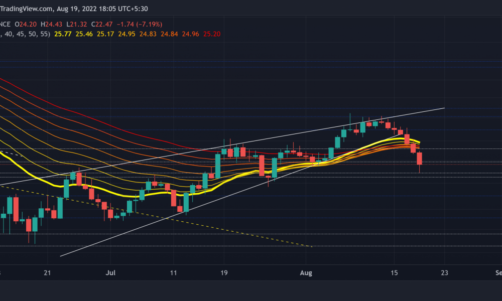Click the 11 date label on time axis
This screenshot has height=301, width=502.
click(173, 273)
